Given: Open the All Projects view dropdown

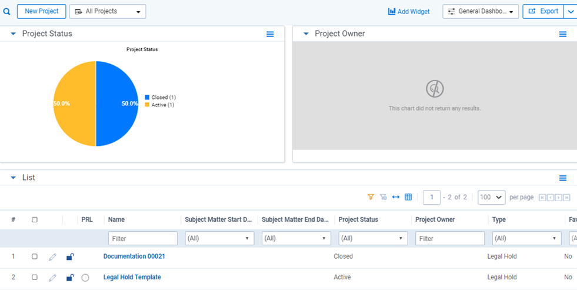Looking at the screenshot, I should (108, 11).
